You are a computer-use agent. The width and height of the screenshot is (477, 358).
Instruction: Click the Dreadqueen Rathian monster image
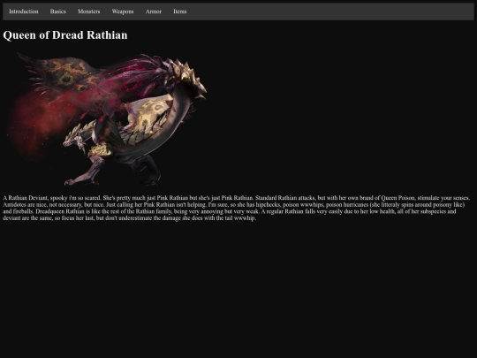107,118
